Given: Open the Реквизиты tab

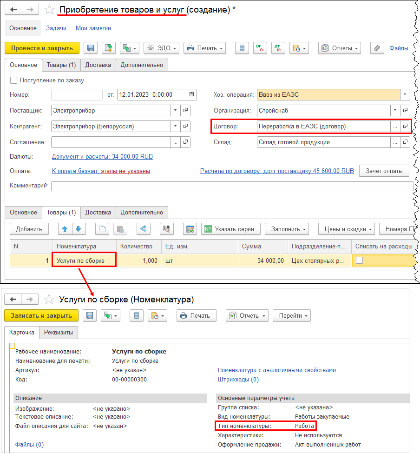Looking at the screenshot, I should (x=59, y=333).
